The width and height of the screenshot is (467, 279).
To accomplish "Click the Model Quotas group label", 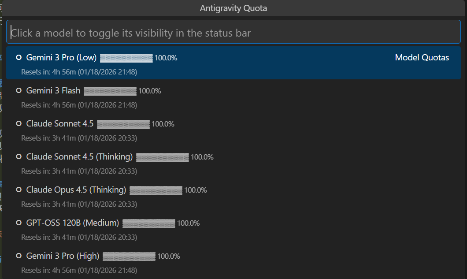I will [422, 58].
